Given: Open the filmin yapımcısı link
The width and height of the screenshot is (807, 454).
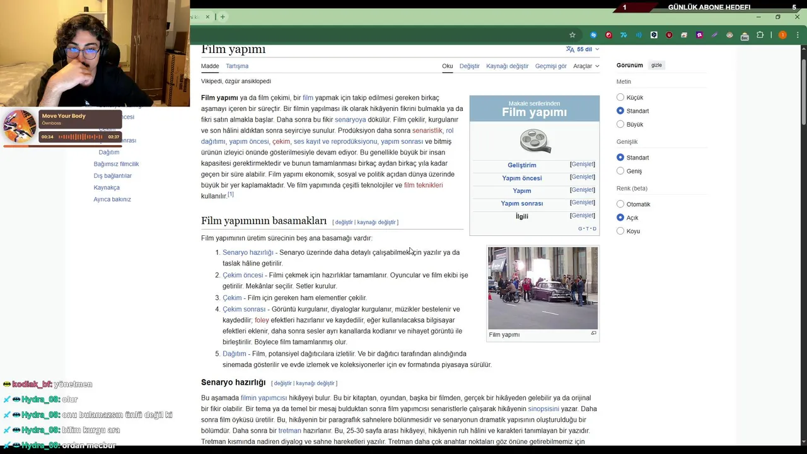Looking at the screenshot, I should point(264,398).
